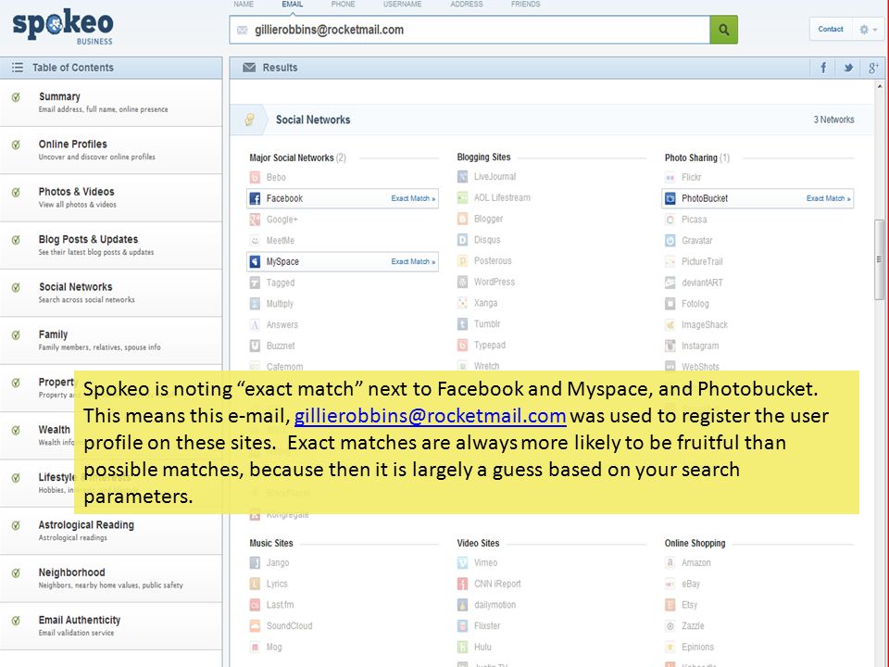The height and width of the screenshot is (667, 889).
Task: Open Astrological Reading section
Action: (111, 532)
